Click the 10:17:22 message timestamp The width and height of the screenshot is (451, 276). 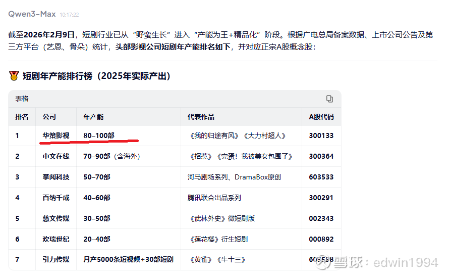click(x=69, y=15)
